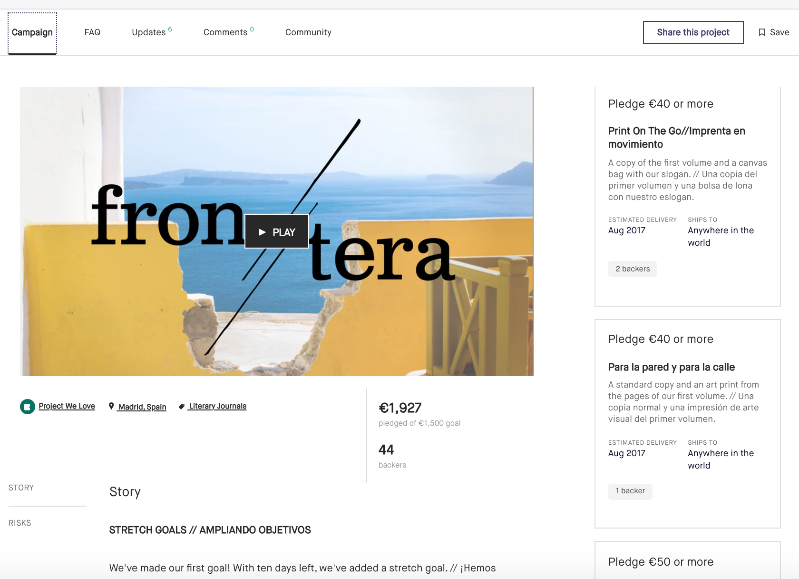The width and height of the screenshot is (799, 579).
Task: Choose the Pledge €50 or more reward card
Action: pyautogui.click(x=688, y=561)
